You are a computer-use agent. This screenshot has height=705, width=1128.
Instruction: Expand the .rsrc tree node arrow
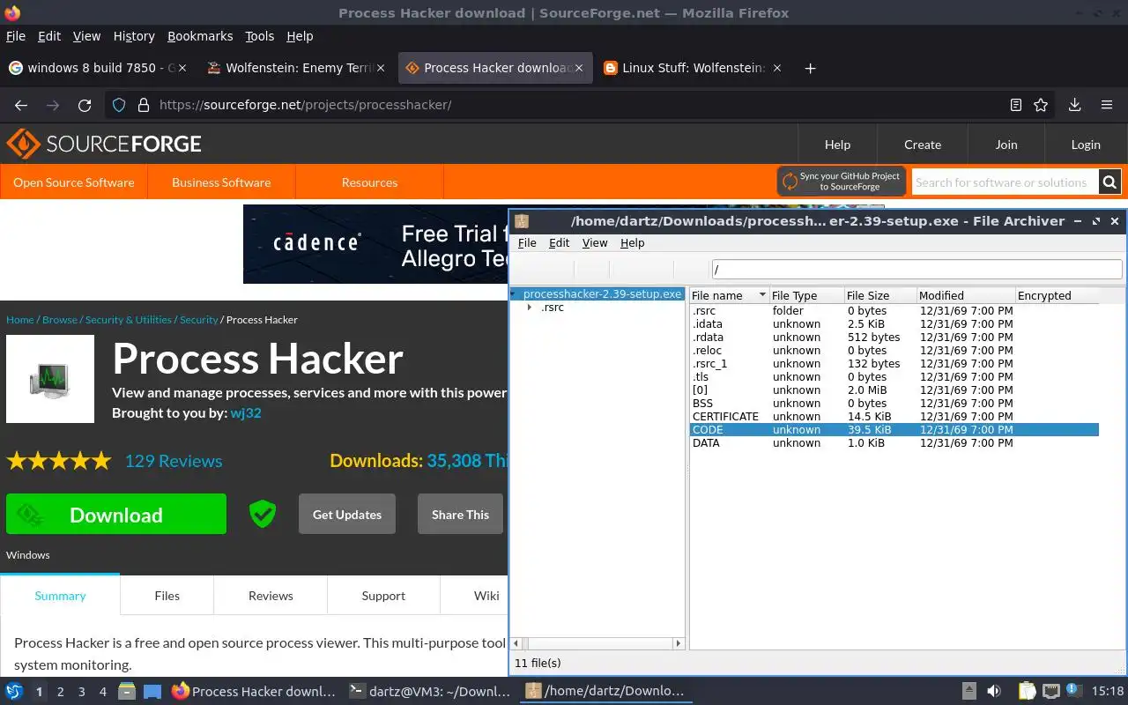[529, 308]
